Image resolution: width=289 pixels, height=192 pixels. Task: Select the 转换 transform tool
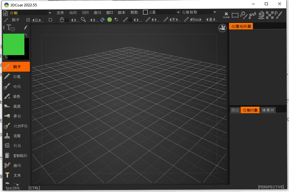tap(16, 146)
